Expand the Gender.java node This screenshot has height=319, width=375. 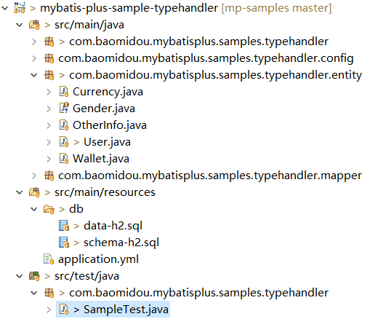point(49,109)
